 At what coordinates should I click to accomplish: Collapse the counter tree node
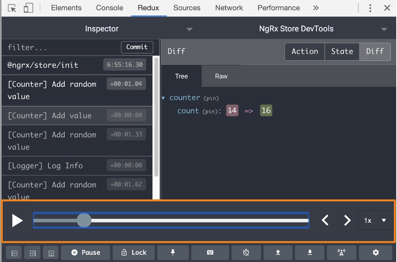tap(164, 98)
